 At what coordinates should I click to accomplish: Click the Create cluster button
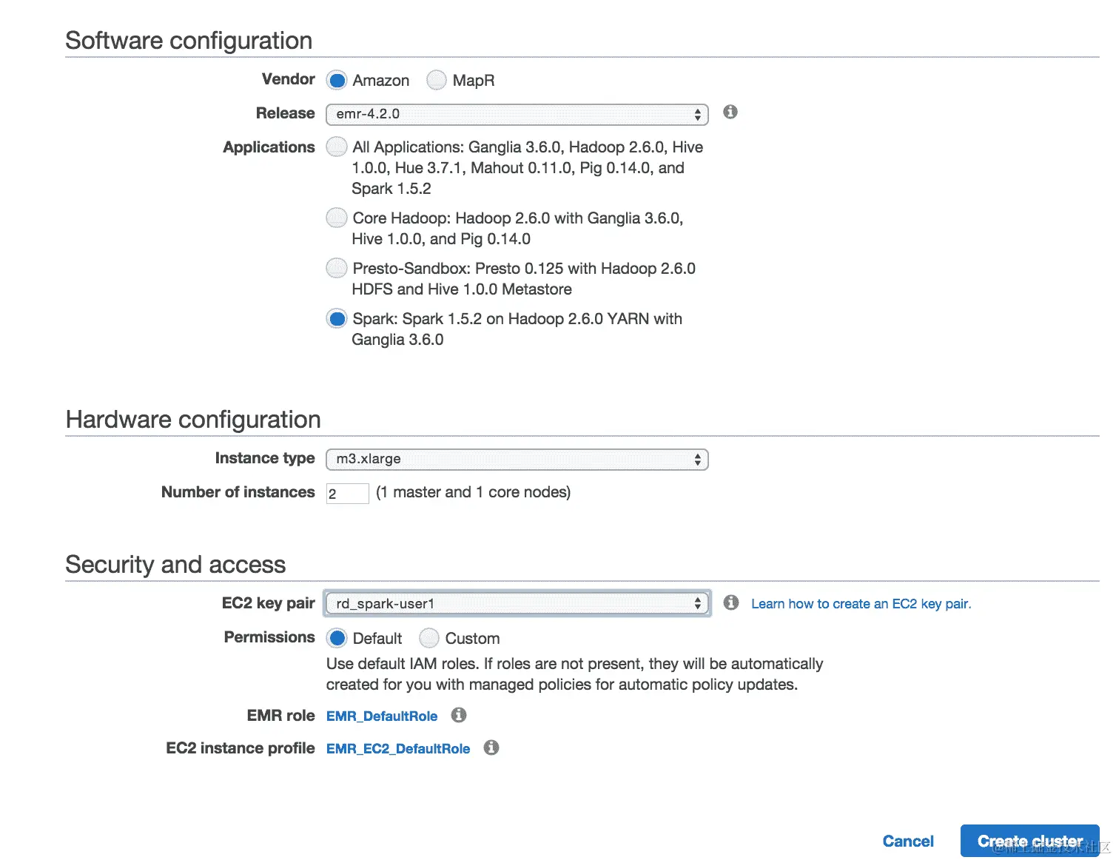coord(1029,841)
